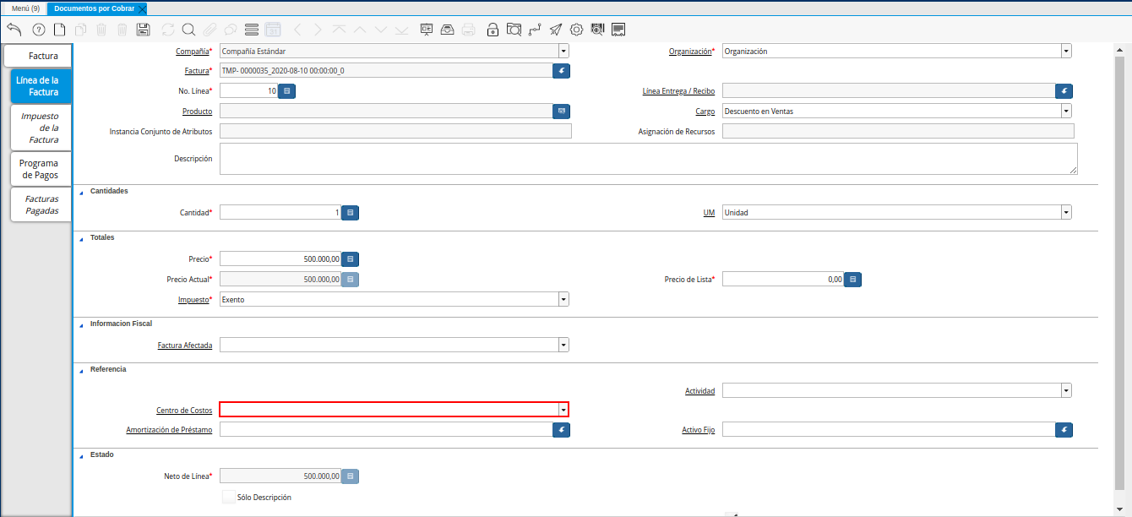
Task: Open the Actividad dropdown
Action: (x=1066, y=390)
